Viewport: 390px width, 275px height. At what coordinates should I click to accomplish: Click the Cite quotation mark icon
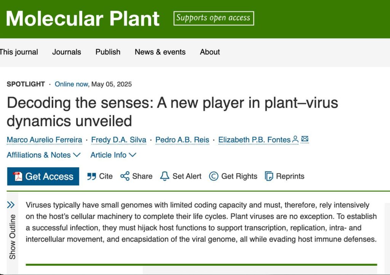coord(91,176)
